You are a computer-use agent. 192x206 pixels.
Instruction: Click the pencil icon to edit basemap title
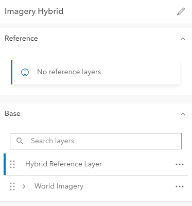181,11
